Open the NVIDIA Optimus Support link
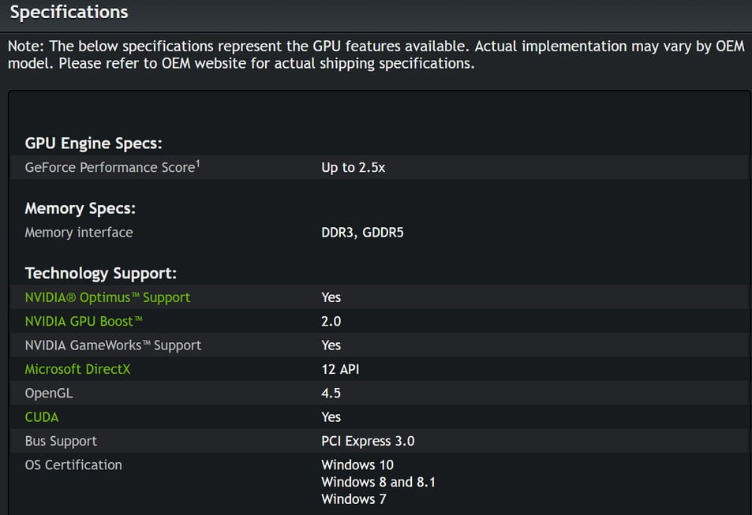Viewport: 752px width, 515px height. [107, 297]
